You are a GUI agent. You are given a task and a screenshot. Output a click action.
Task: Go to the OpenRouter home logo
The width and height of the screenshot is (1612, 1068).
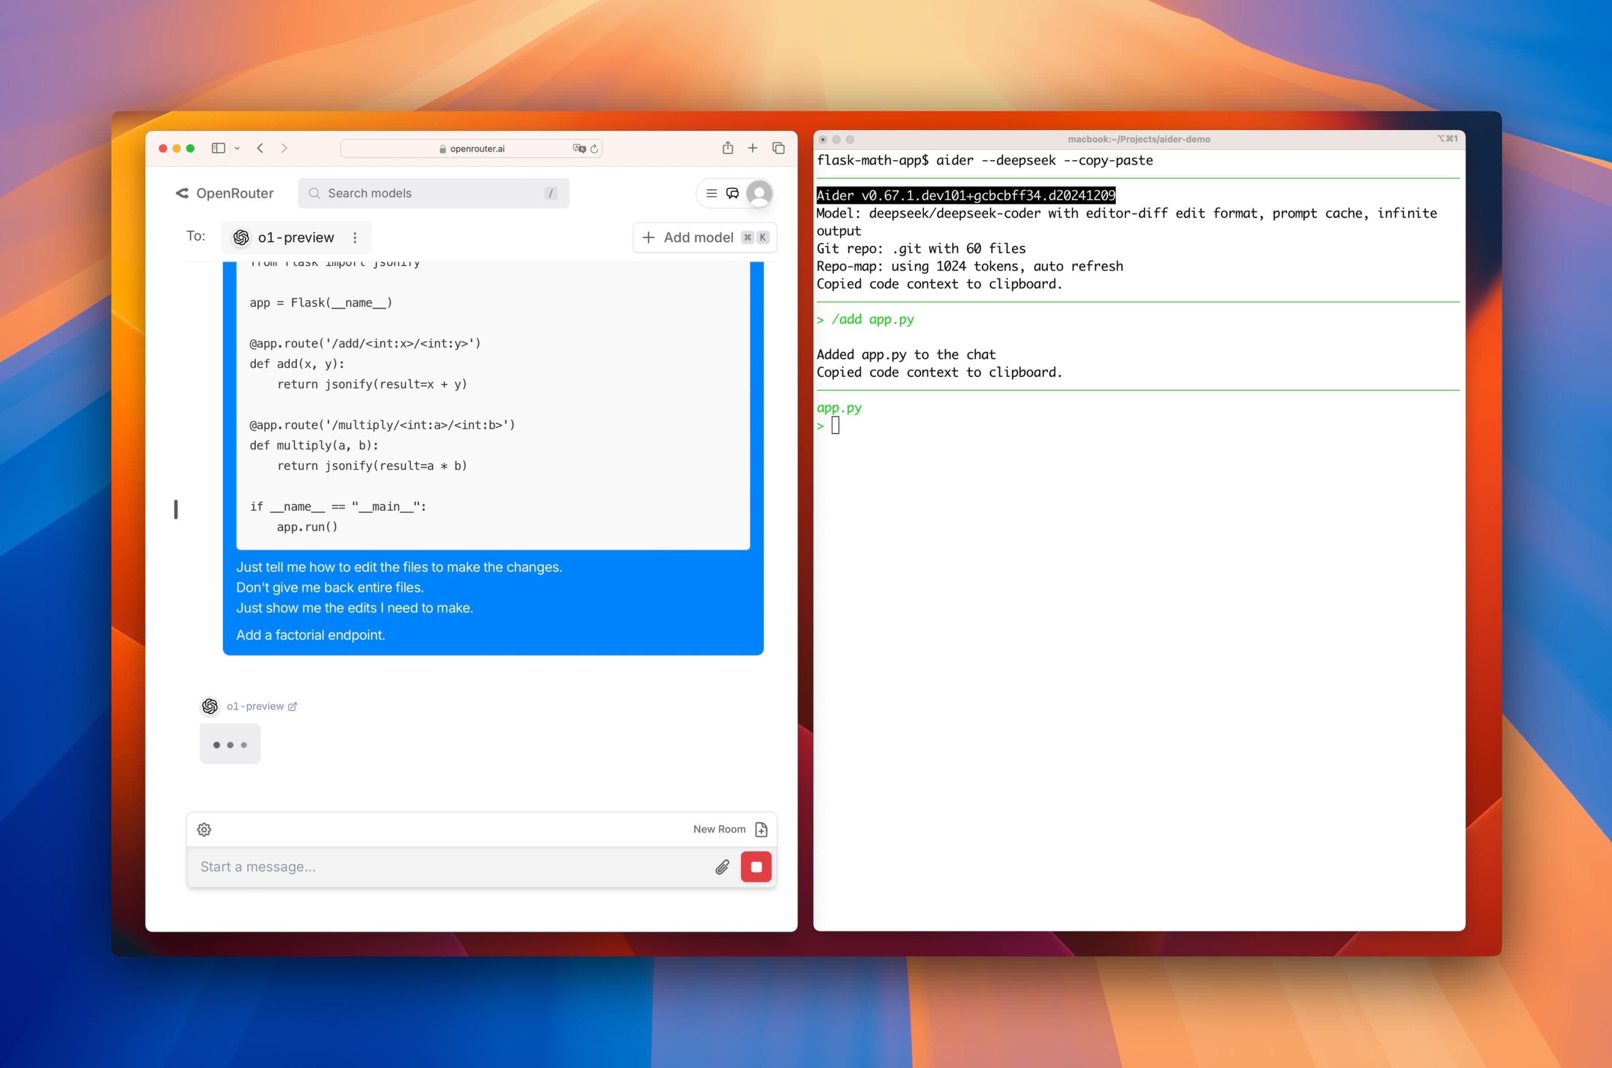click(x=224, y=193)
